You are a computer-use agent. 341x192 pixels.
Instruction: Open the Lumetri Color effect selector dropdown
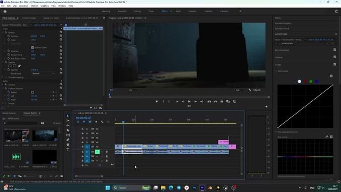[x=304, y=43]
